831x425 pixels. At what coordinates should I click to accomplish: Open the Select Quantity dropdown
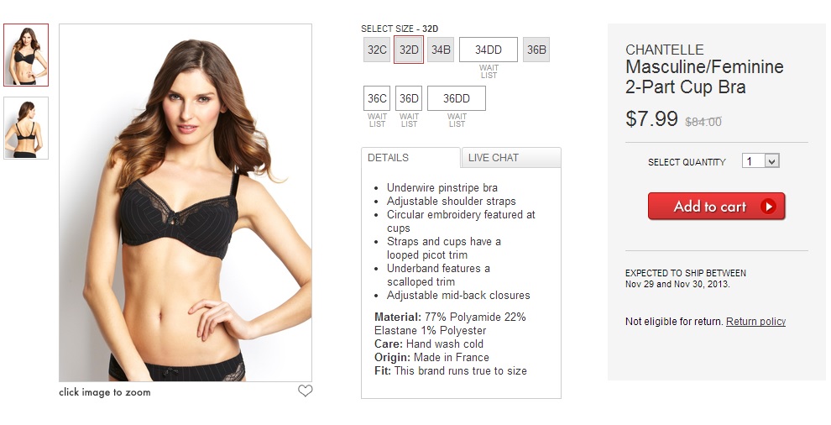[760, 160]
